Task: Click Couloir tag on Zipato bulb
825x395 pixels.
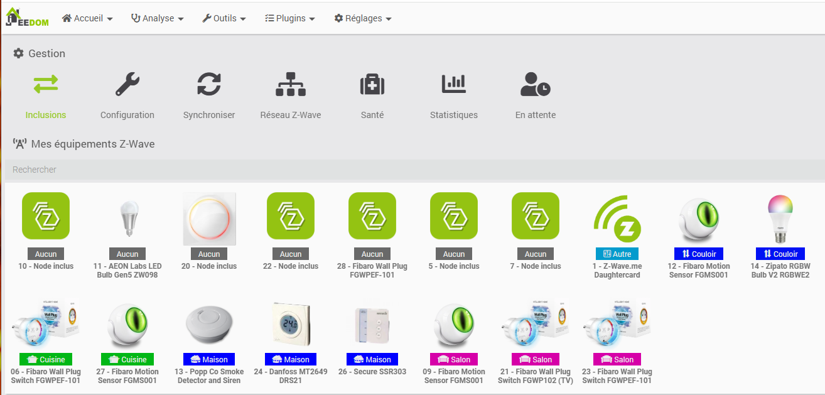Action: coord(780,254)
